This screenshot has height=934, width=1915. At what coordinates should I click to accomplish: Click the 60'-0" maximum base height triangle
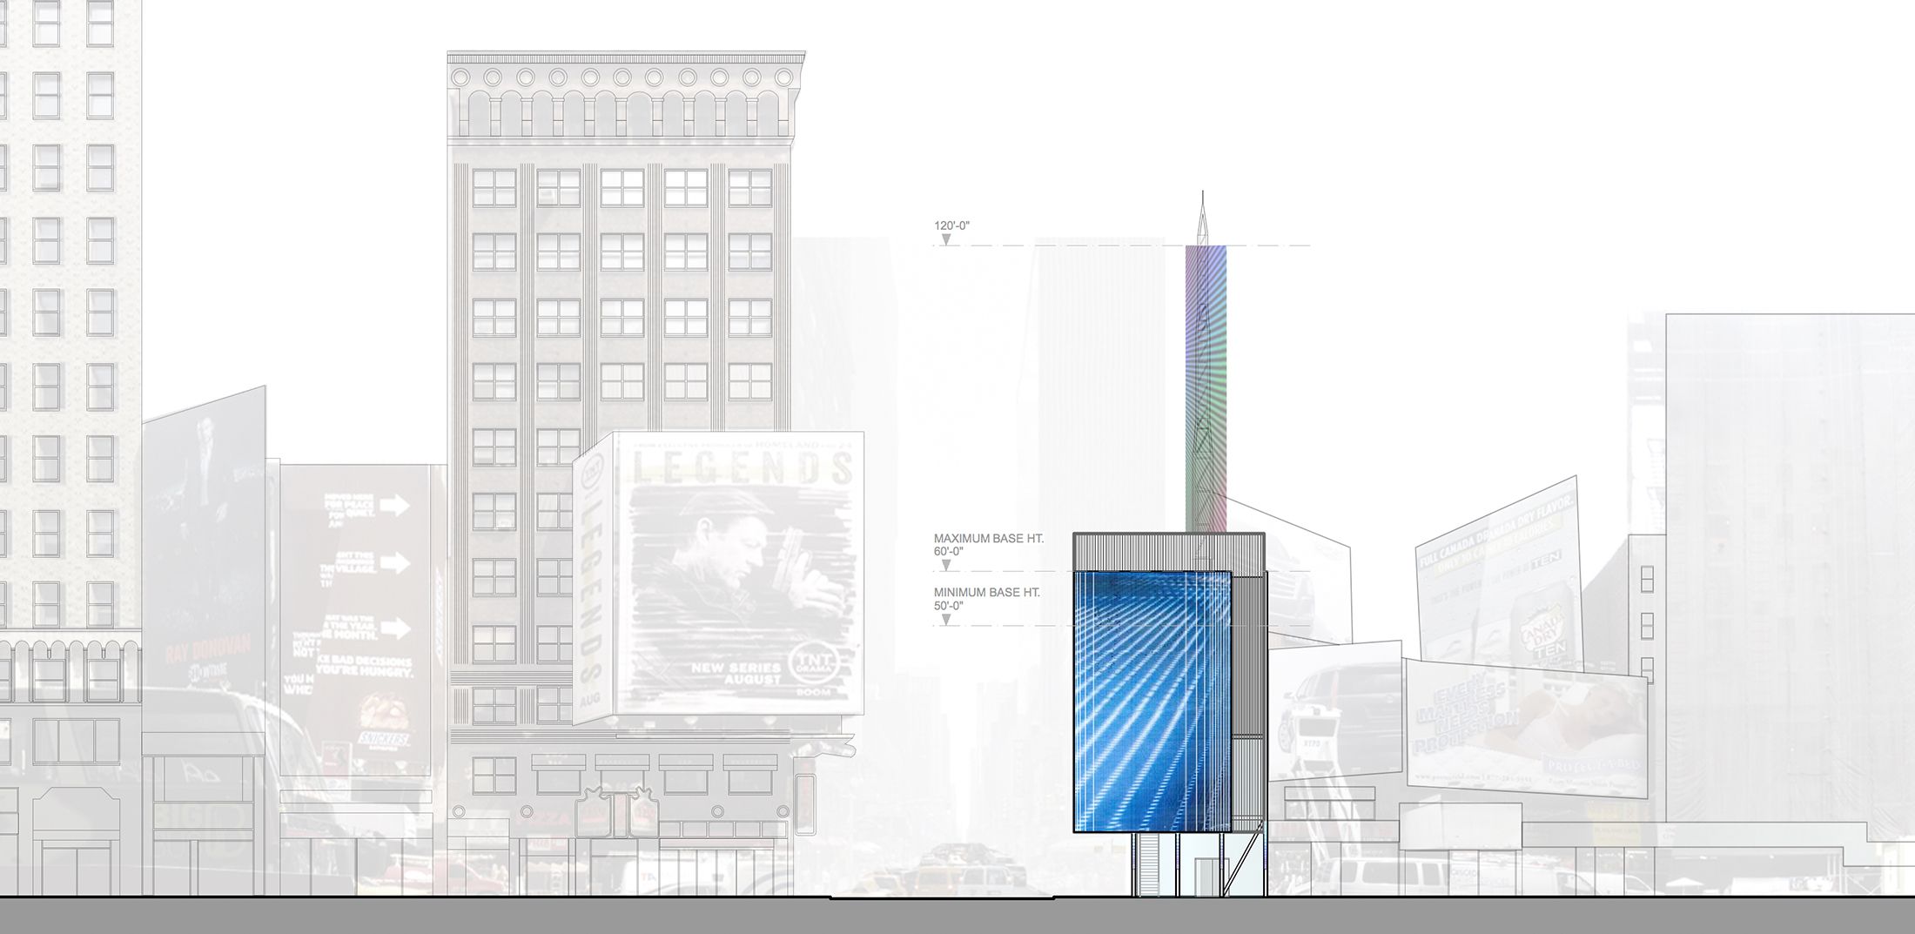point(946,565)
